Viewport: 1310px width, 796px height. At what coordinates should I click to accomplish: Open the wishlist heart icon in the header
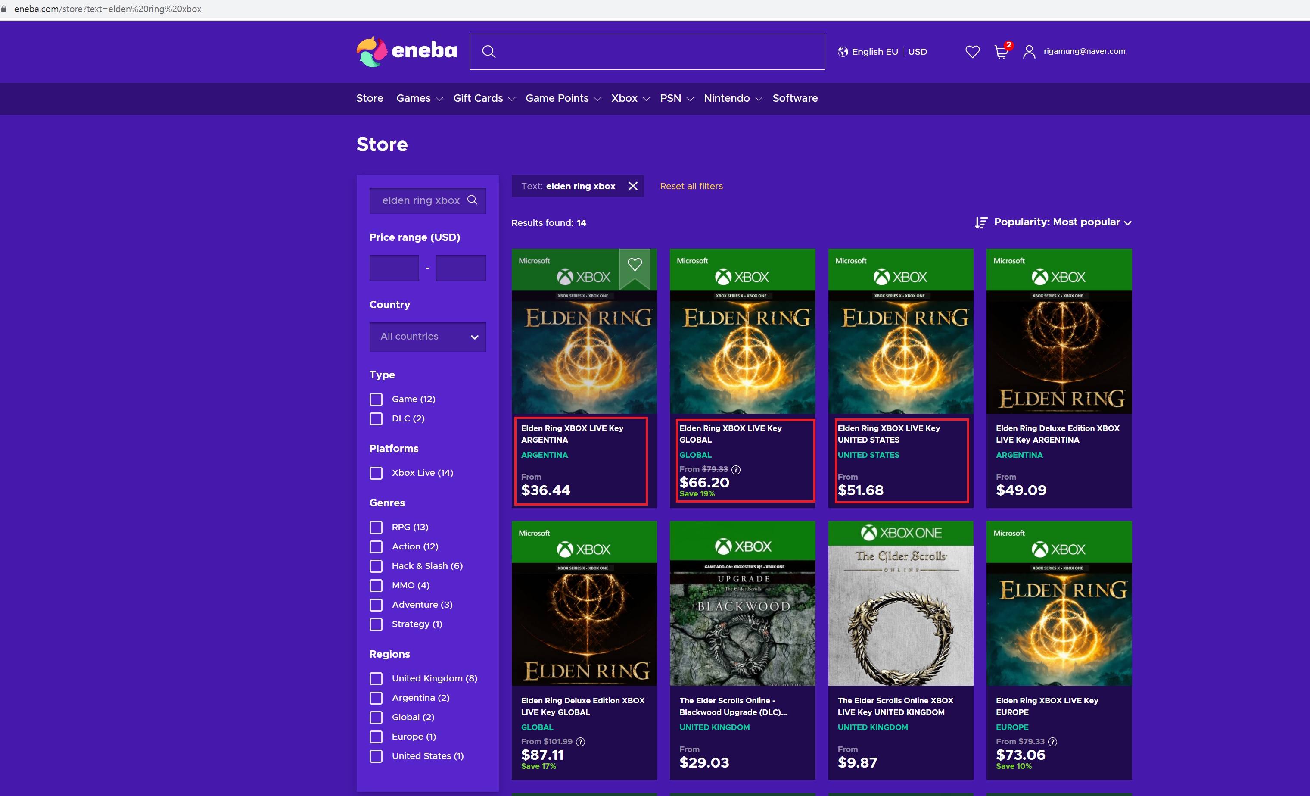tap(972, 52)
